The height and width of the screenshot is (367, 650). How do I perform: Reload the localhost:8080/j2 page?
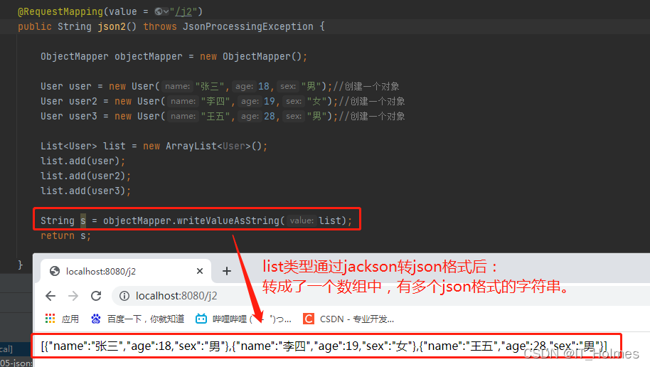point(96,296)
